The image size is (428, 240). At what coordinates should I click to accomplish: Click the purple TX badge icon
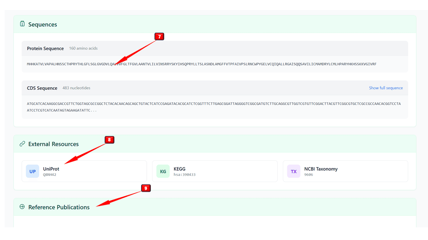pyautogui.click(x=294, y=171)
